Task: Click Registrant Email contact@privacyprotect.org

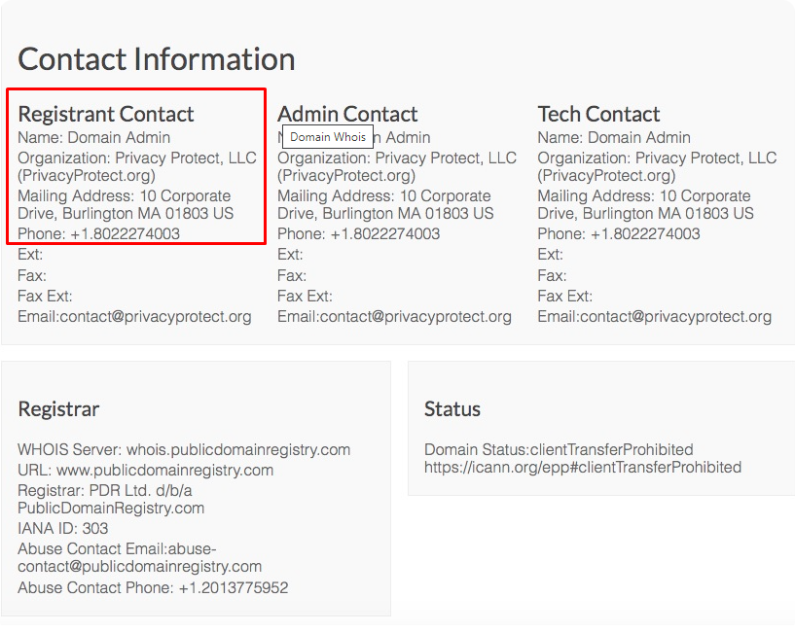Action: click(x=134, y=317)
